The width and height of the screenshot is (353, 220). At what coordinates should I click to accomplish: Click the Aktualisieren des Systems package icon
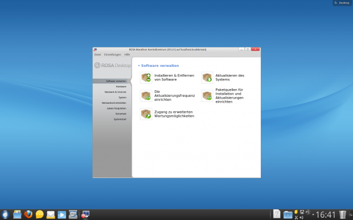tap(207, 77)
